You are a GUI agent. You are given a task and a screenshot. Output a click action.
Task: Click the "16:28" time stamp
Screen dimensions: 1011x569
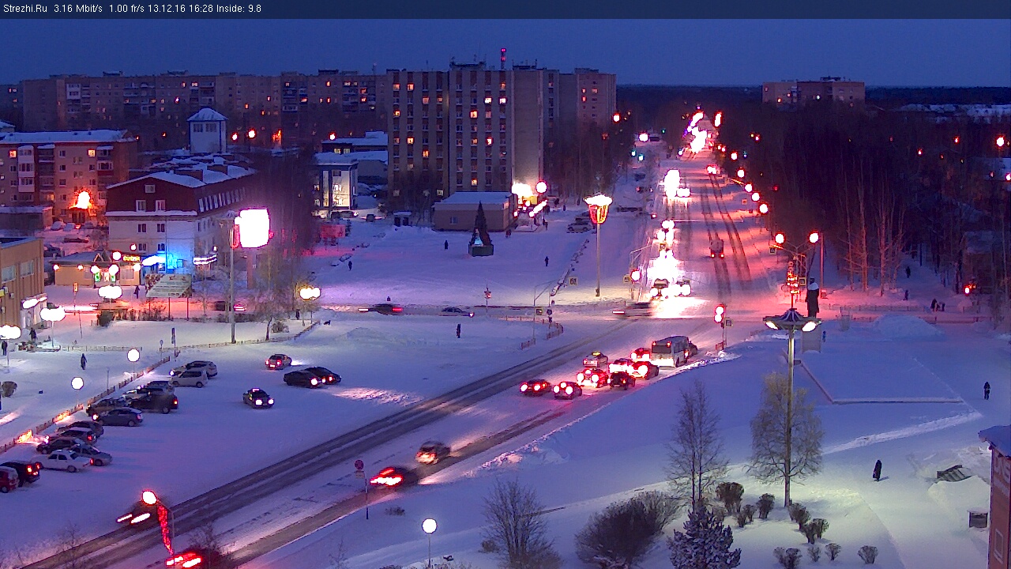(x=201, y=9)
